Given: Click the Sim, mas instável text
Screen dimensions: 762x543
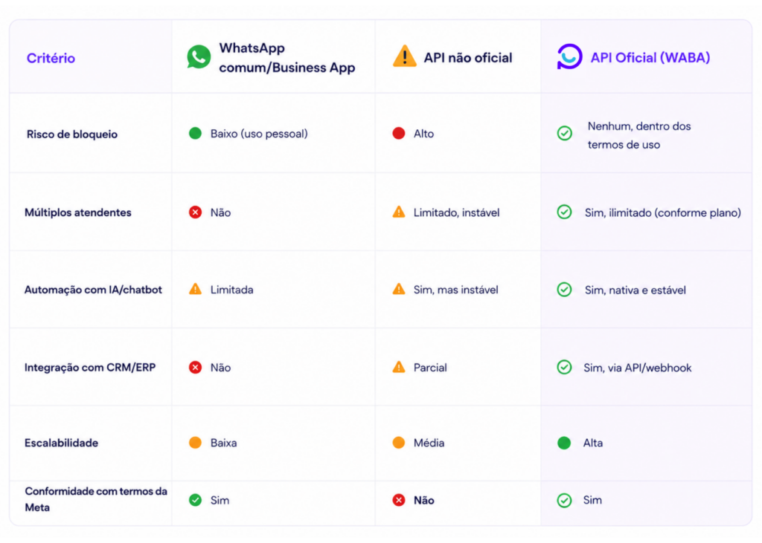Looking at the screenshot, I should (456, 290).
